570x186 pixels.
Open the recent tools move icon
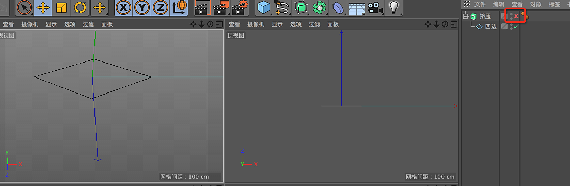tap(100, 7)
